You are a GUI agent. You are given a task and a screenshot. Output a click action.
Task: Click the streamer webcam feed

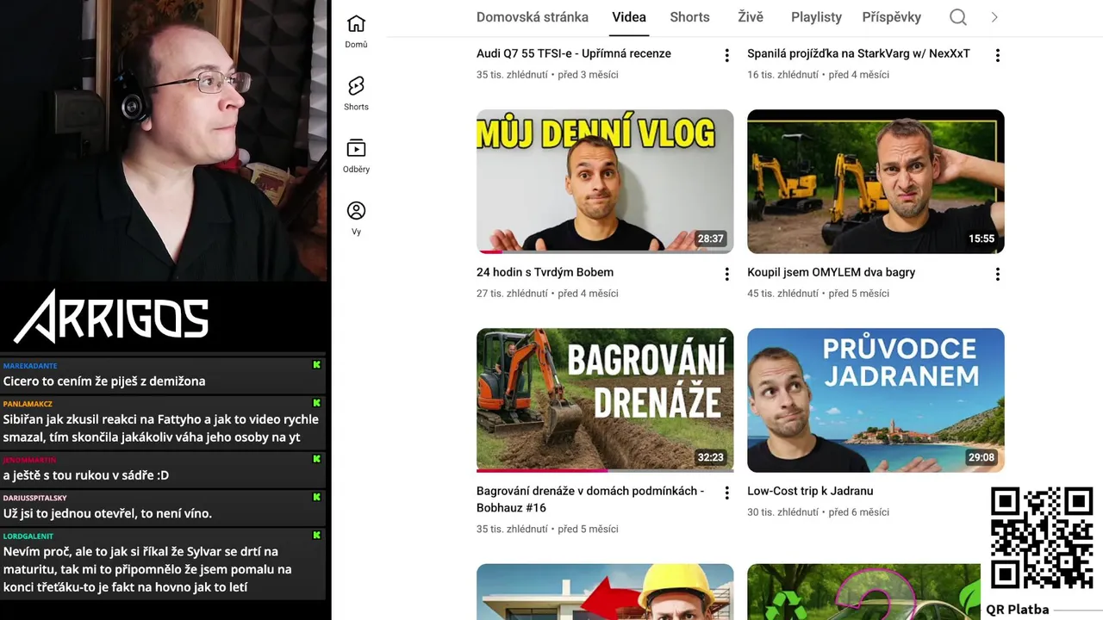tap(164, 140)
